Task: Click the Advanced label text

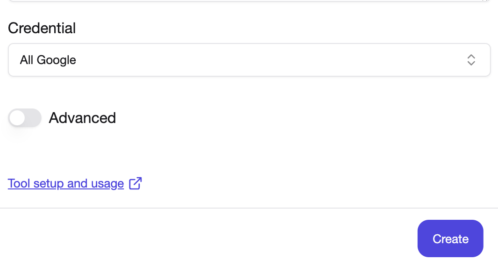Action: pos(82,118)
